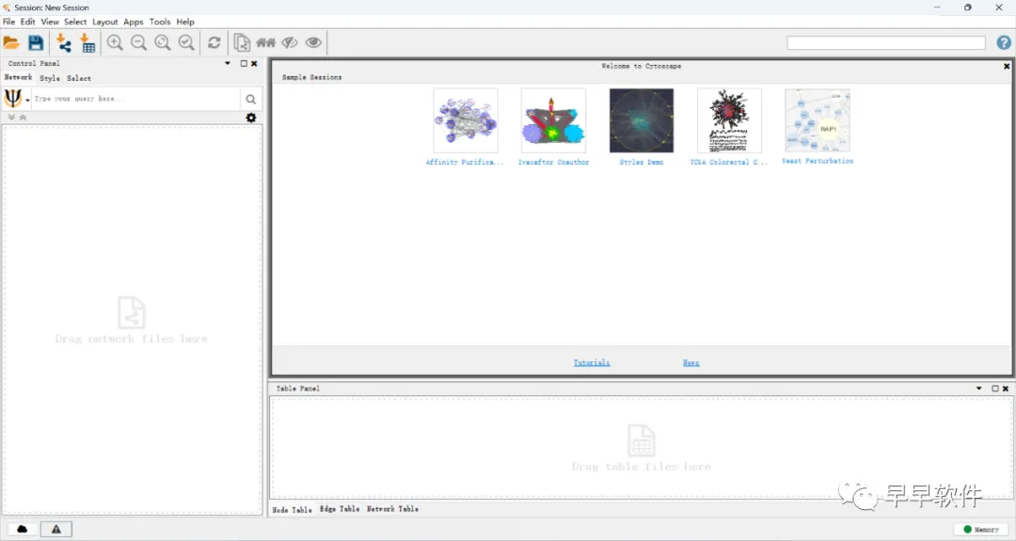Close the Welcome to Cytoscape panel
Viewport: 1016px width, 541px height.
(x=1007, y=66)
